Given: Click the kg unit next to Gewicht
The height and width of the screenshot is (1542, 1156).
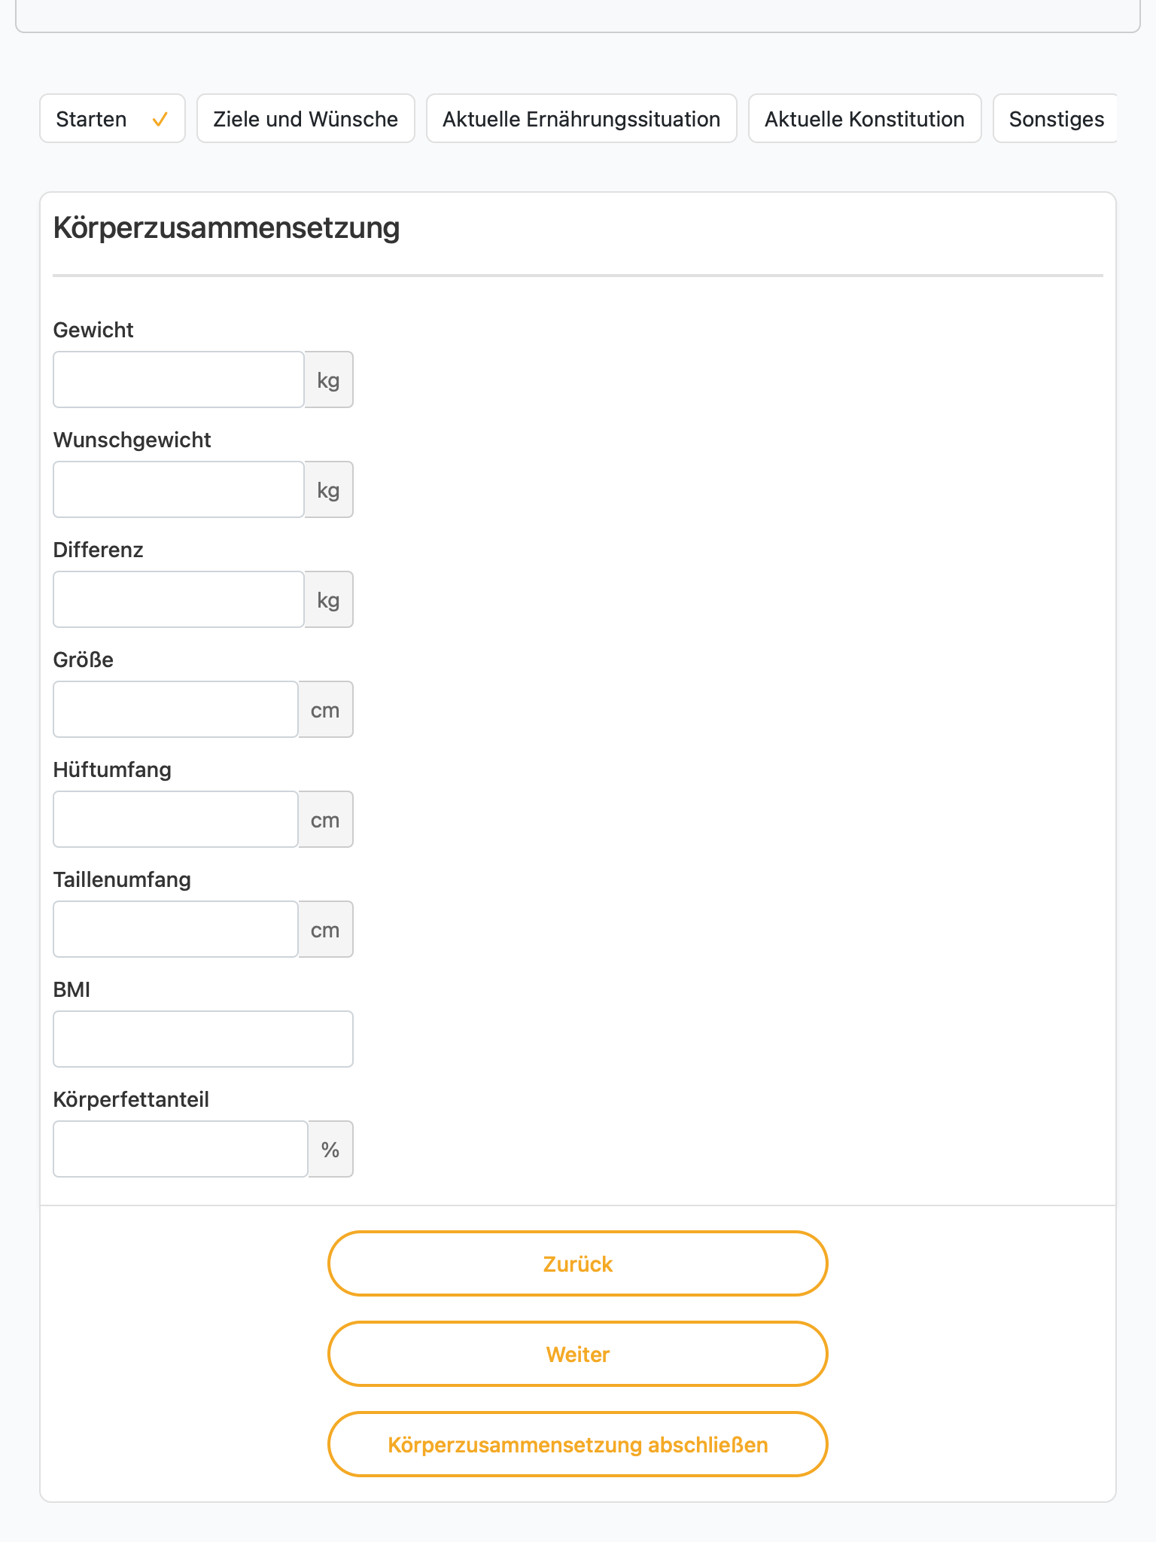Looking at the screenshot, I should click(329, 379).
